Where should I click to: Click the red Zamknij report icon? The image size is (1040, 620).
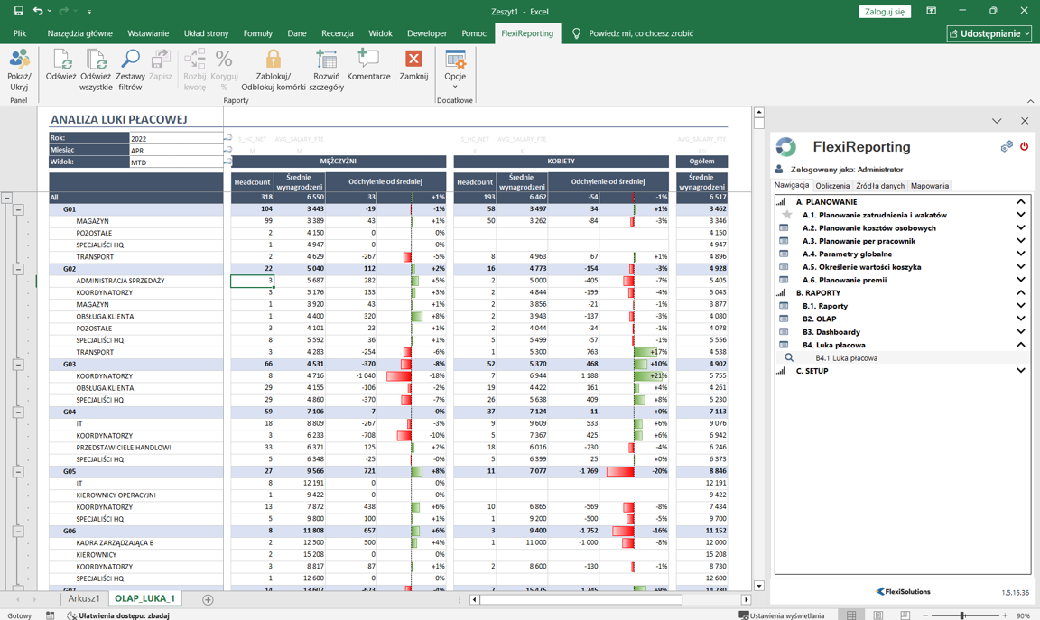[413, 60]
